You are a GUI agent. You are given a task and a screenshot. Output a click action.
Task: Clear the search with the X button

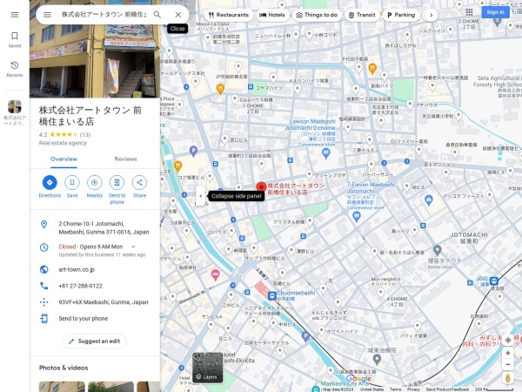tap(178, 15)
